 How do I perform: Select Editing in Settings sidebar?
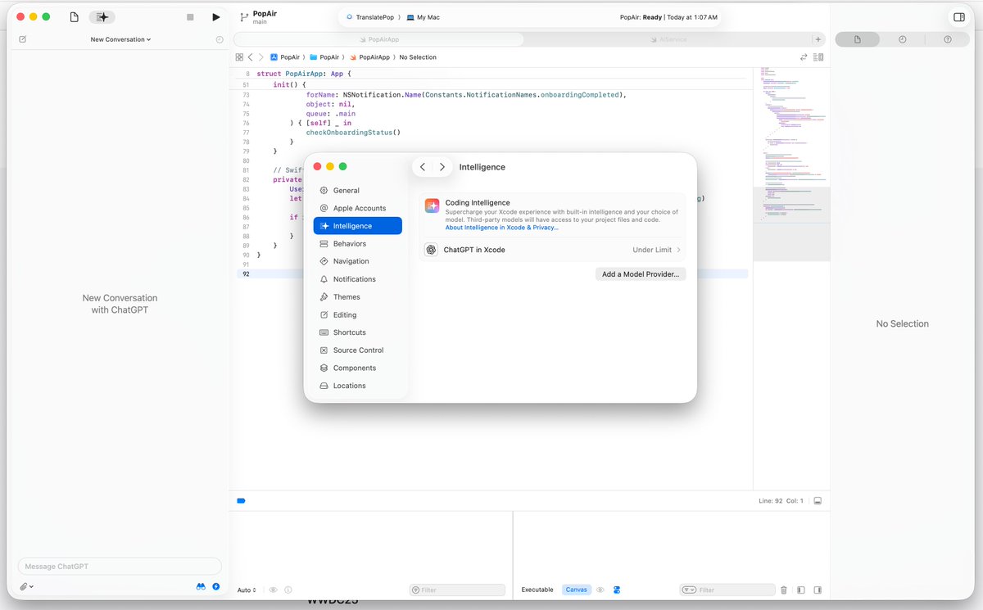click(x=358, y=314)
